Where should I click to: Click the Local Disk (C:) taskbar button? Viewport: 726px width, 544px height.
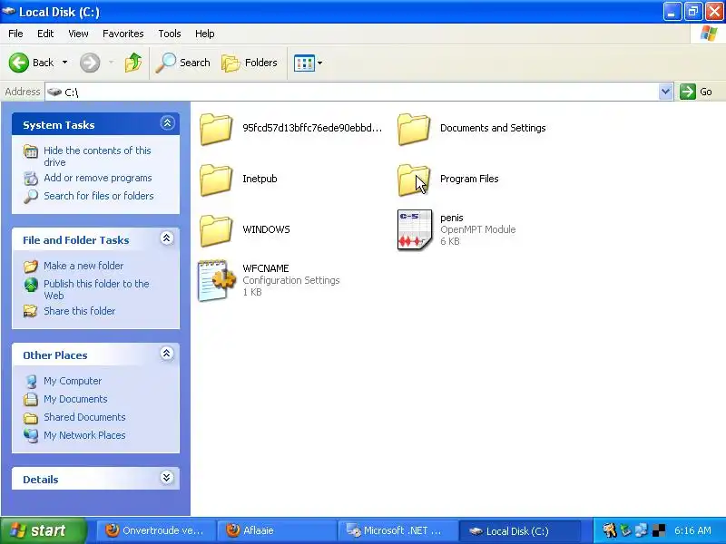pos(518,530)
